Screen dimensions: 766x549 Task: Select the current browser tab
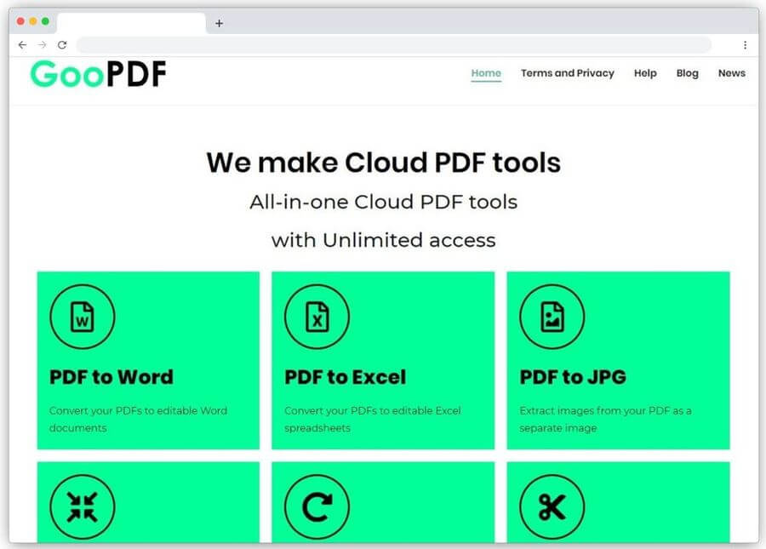click(132, 23)
